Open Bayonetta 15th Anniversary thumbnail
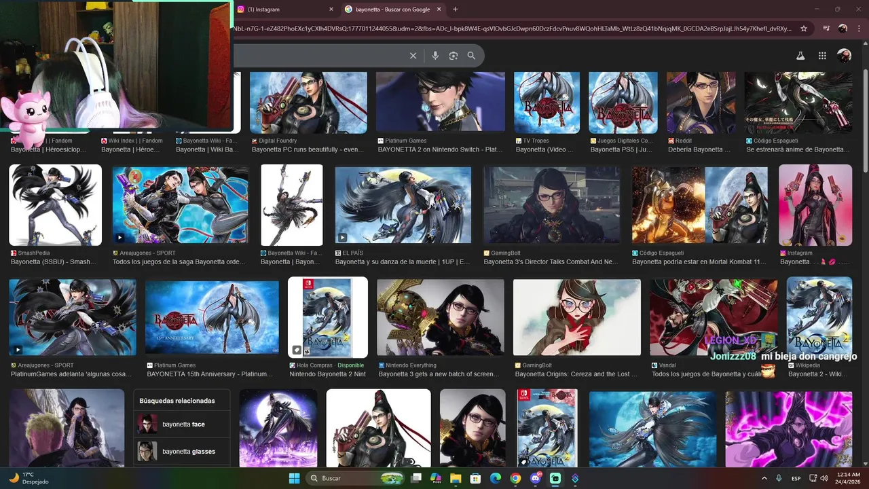869x489 pixels. tap(212, 317)
